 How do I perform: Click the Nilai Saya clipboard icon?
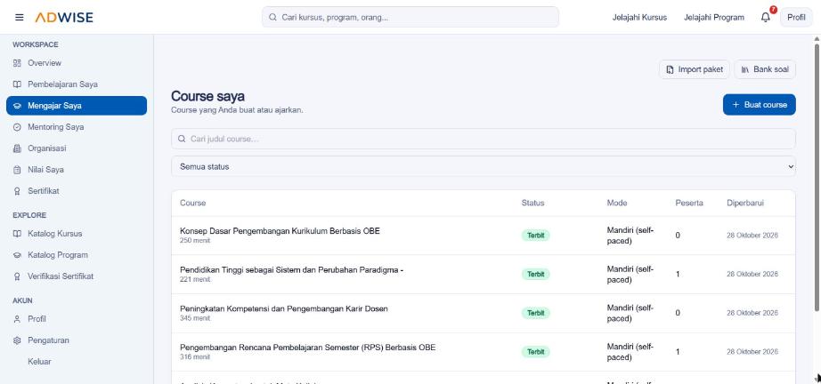pyautogui.click(x=17, y=170)
